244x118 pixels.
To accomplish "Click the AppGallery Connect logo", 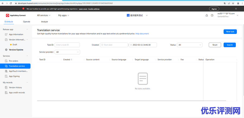I will (x=16, y=15).
